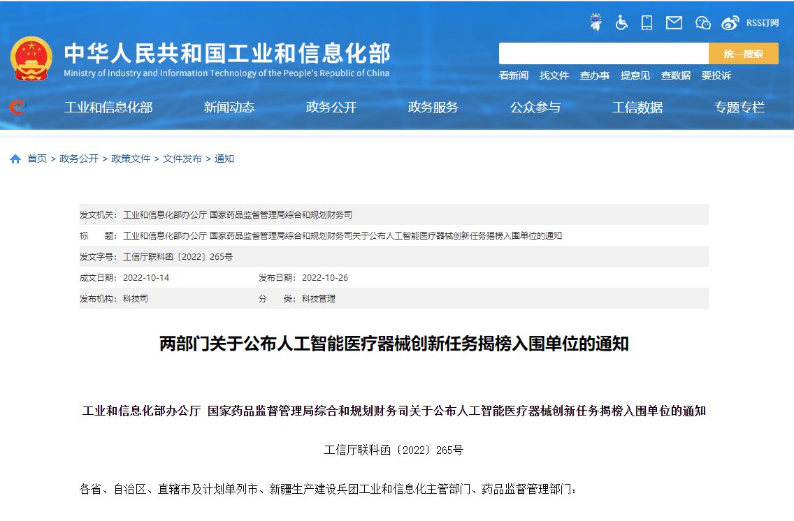Click the 发布机构 科技司 value
The width and height of the screenshot is (794, 521).
(136, 299)
